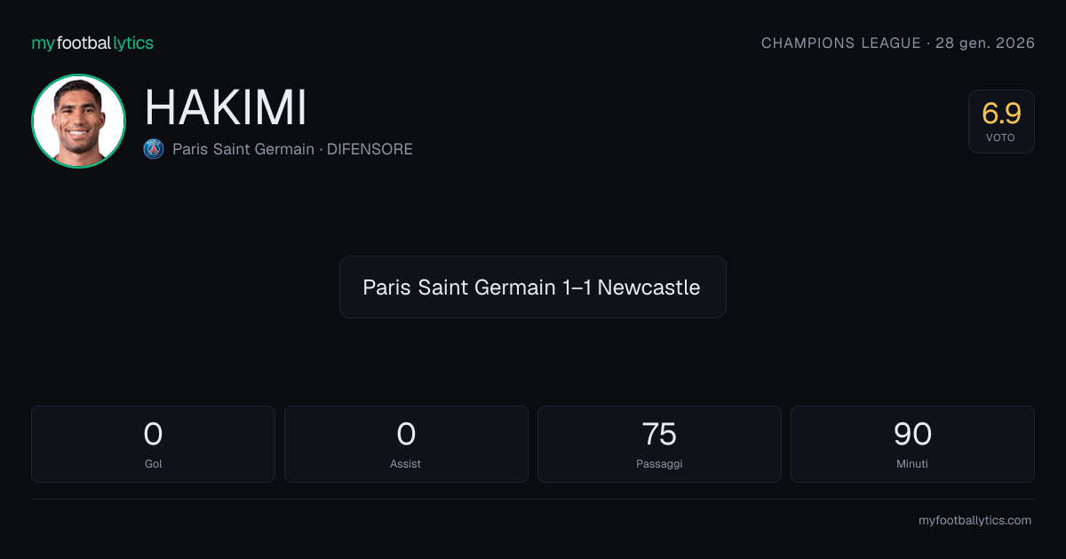
Task: Open Hakimi's profile photo
Action: (78, 121)
